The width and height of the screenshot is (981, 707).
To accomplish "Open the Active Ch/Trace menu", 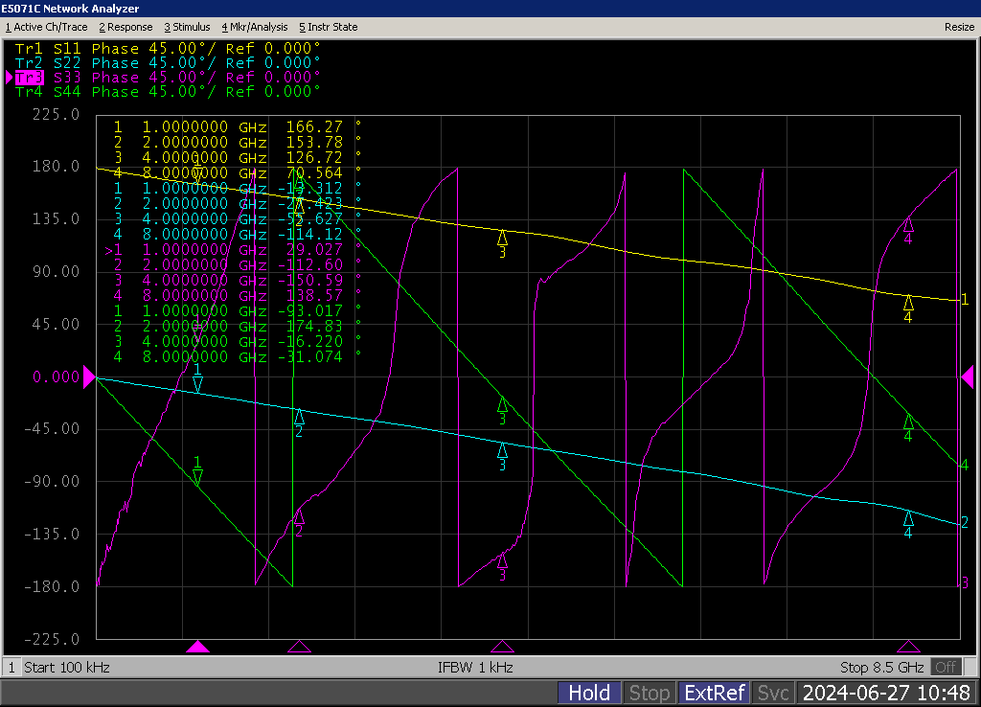I will (46, 27).
